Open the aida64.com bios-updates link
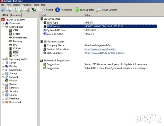The width and height of the screenshot is (164, 126). click(105, 53)
